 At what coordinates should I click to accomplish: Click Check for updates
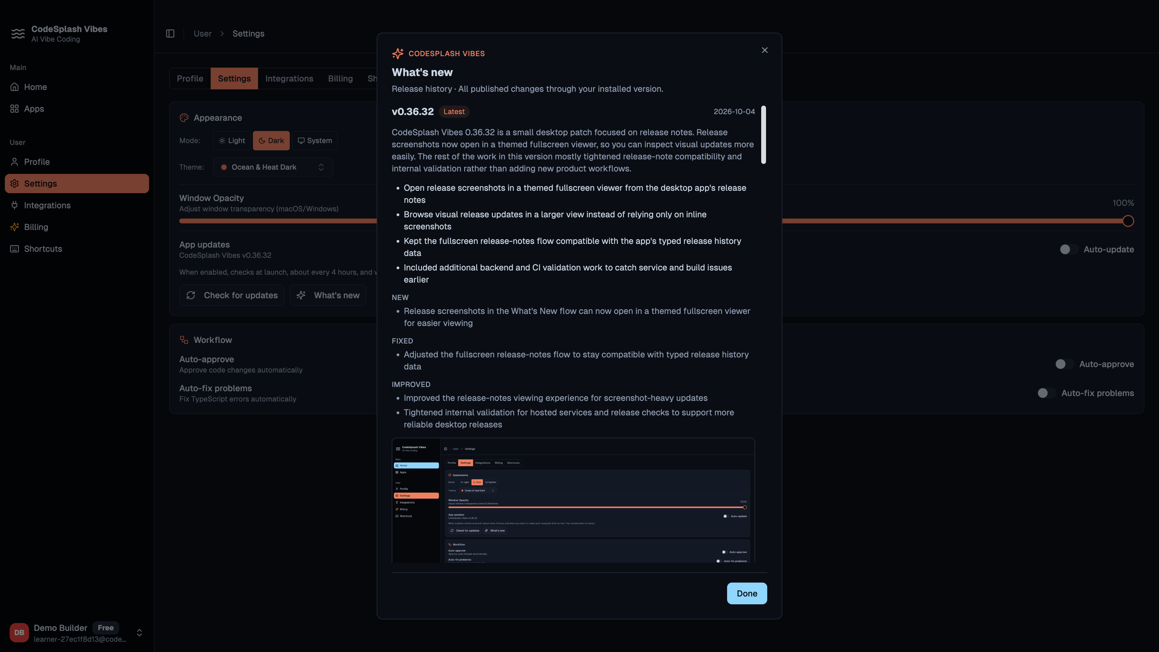click(x=232, y=296)
